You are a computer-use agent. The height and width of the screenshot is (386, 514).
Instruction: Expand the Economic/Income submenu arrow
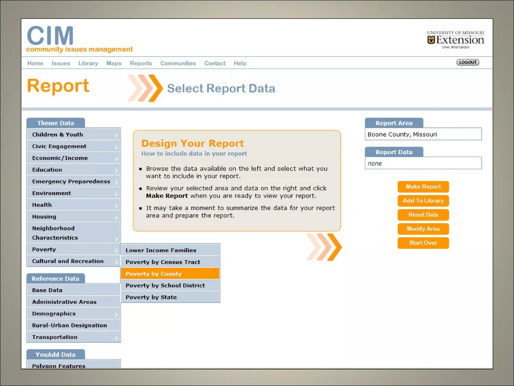[x=116, y=159]
